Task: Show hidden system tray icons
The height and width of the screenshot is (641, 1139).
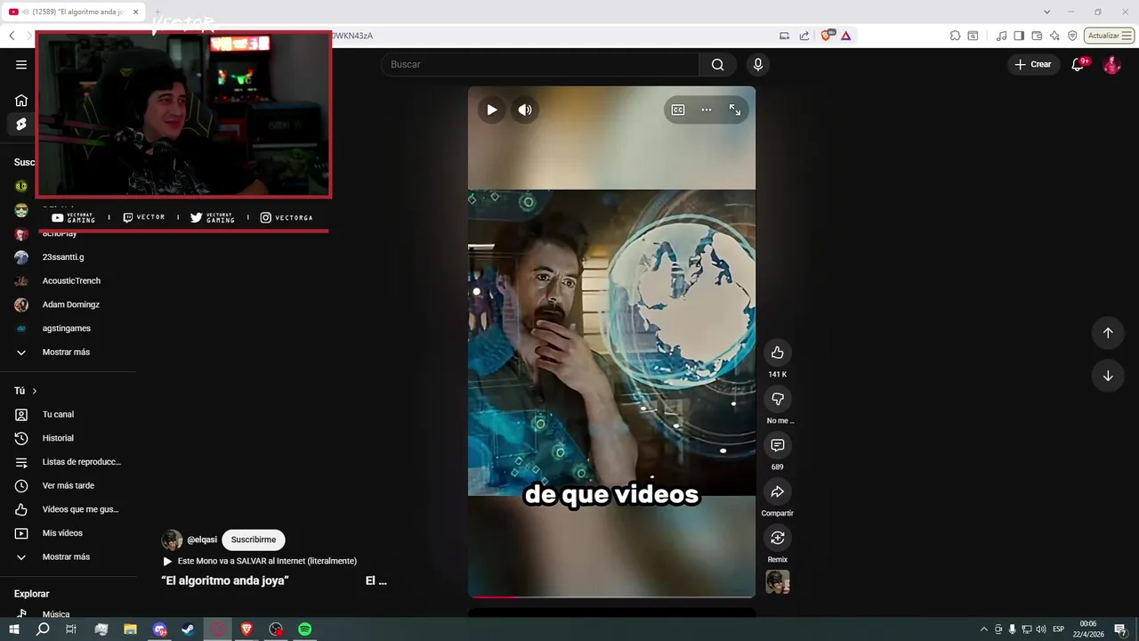Action: pyautogui.click(x=983, y=629)
